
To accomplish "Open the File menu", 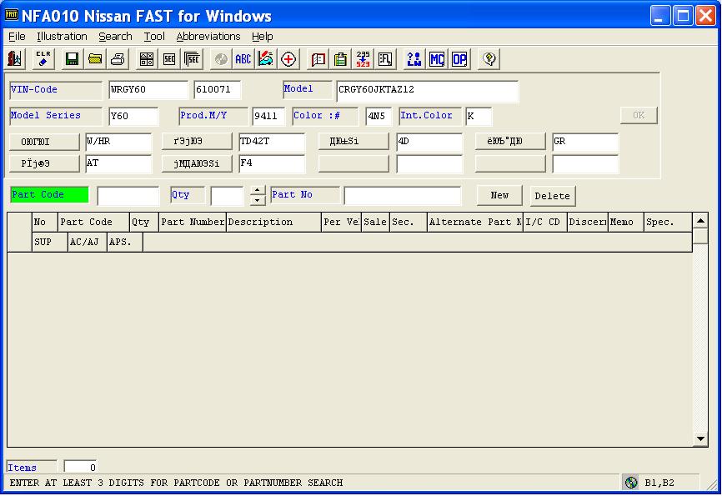I will pyautogui.click(x=17, y=37).
